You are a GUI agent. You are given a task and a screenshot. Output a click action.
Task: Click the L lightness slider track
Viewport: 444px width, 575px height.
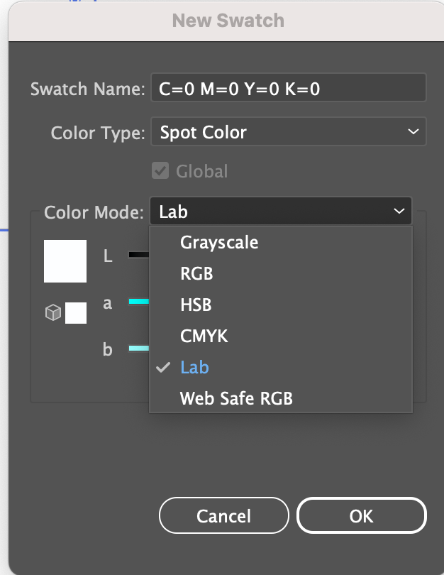[139, 255]
